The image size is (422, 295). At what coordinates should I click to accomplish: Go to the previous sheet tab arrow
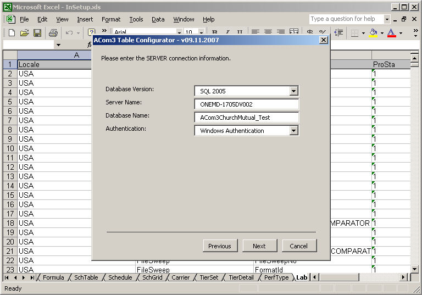click(x=15, y=277)
